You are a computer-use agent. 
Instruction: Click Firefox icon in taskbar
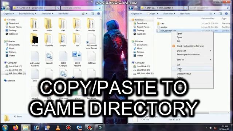(x=15, y=128)
